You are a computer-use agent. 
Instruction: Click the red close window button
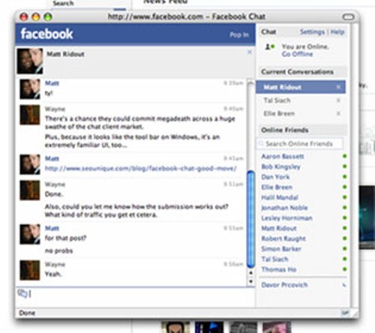point(24,17)
